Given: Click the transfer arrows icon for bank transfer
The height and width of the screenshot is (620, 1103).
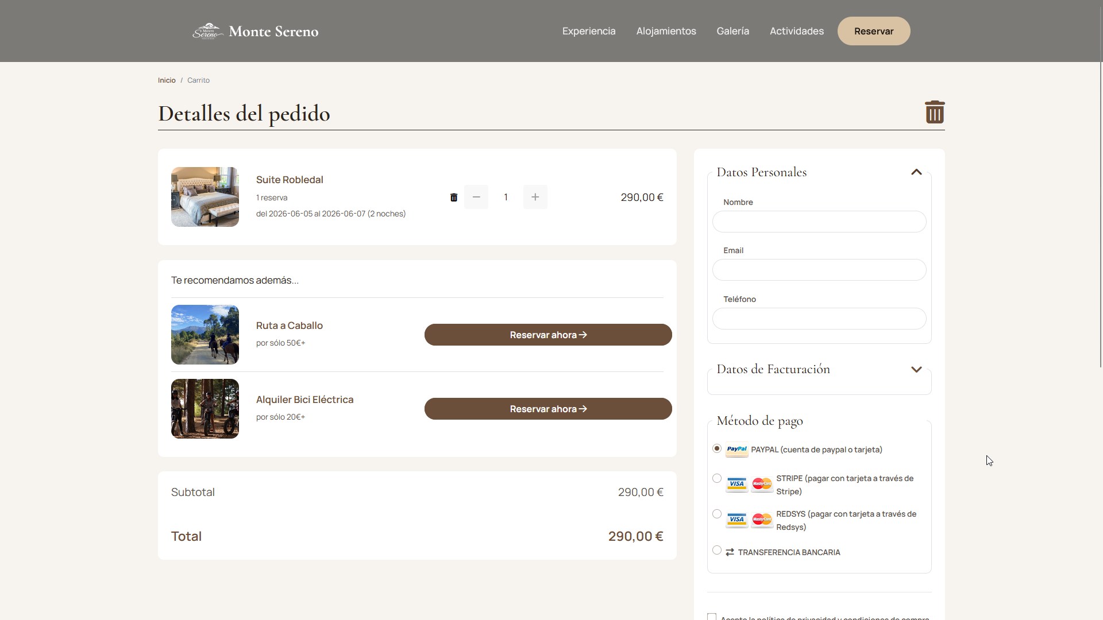Looking at the screenshot, I should point(730,552).
